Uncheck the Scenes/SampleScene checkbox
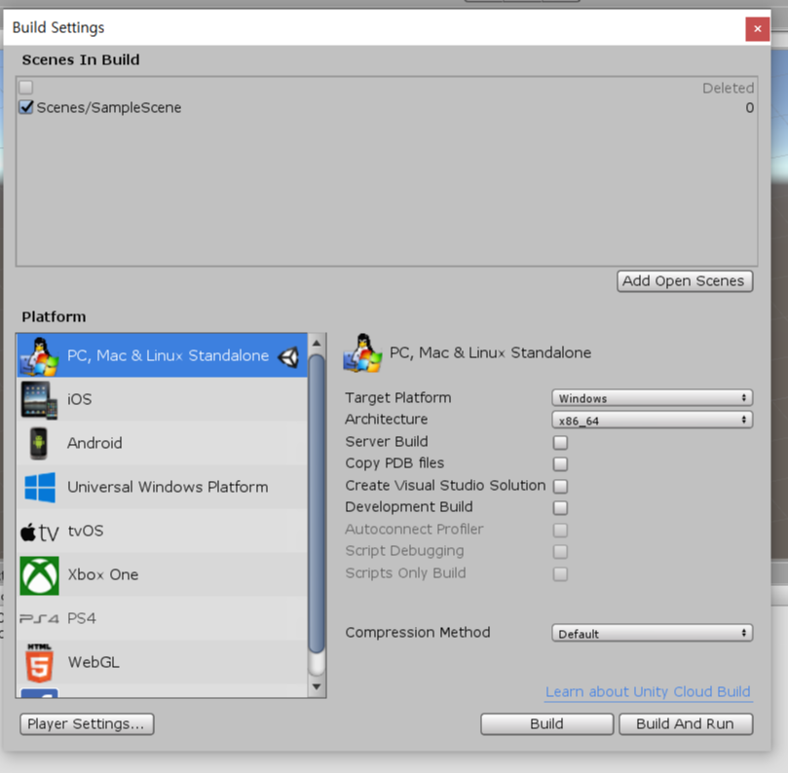The image size is (788, 773). [26, 107]
